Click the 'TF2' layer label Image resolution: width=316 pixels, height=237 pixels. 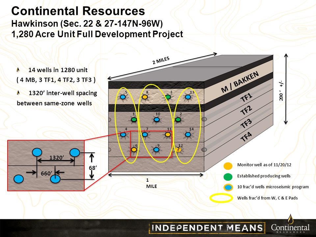point(246,110)
